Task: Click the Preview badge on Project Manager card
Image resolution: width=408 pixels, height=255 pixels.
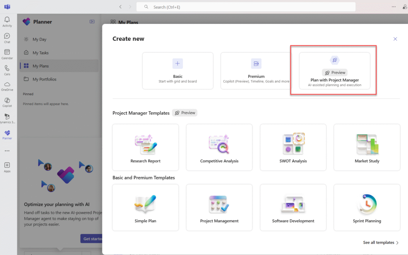Action: click(335, 73)
